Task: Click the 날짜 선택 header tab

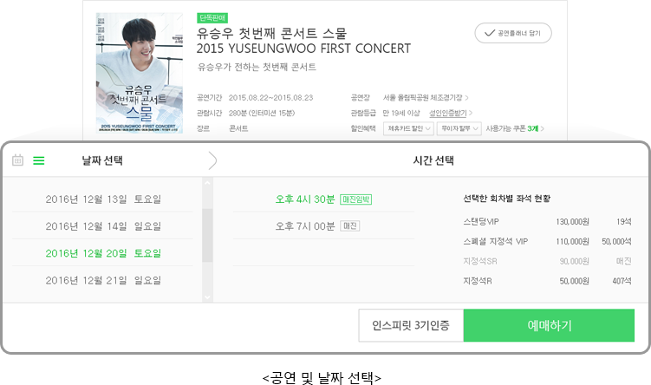Action: click(x=102, y=160)
